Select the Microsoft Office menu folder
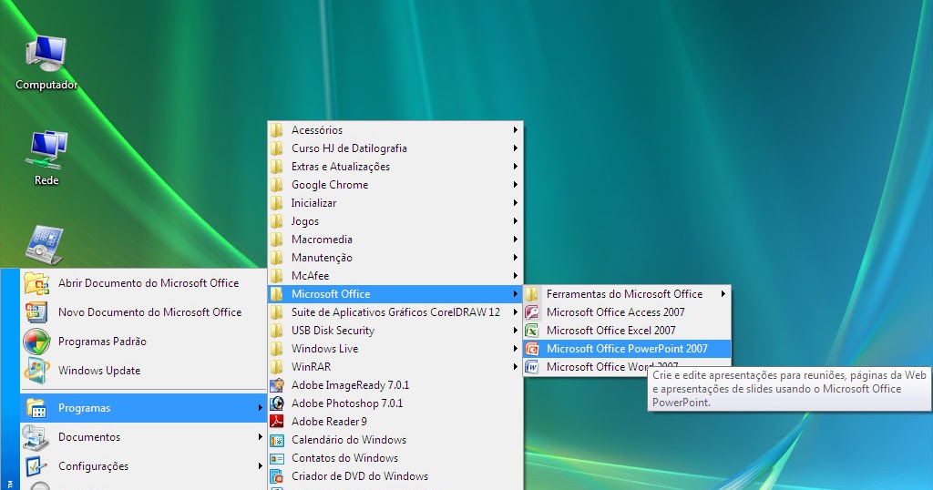 coord(395,294)
